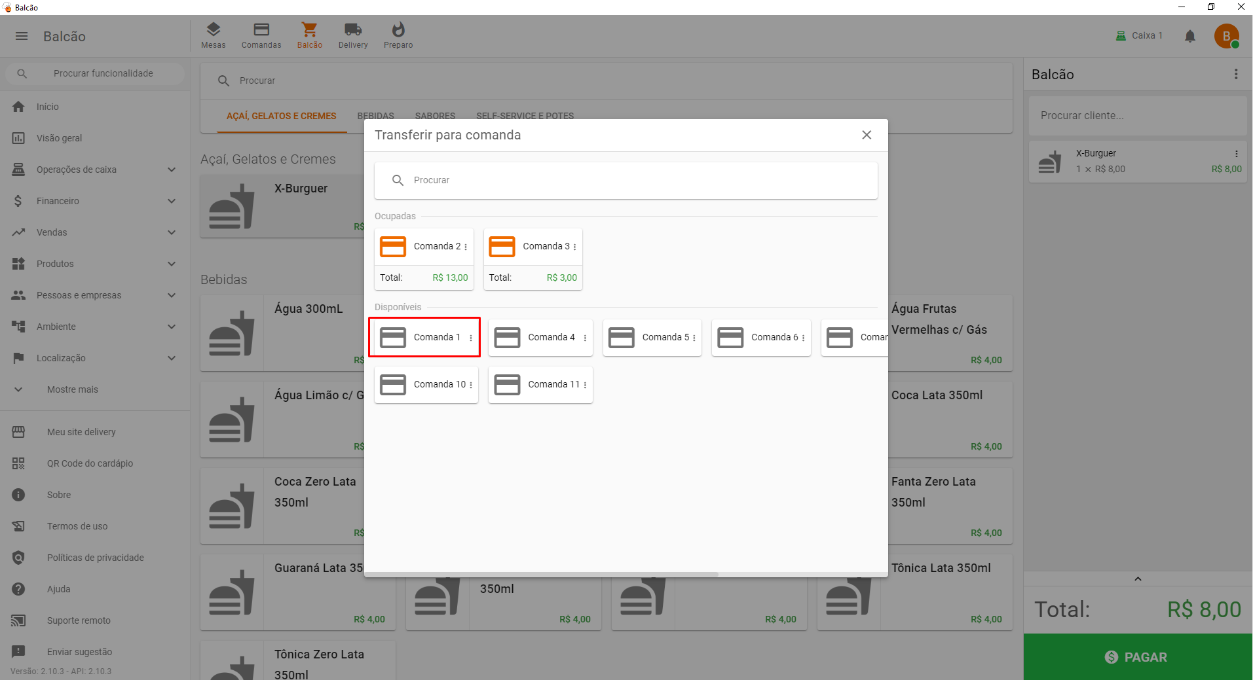Expand Pessoas e empresas menu
This screenshot has height=680, width=1253.
coord(95,295)
